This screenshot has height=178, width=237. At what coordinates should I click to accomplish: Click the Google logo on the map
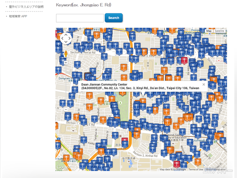64,167
